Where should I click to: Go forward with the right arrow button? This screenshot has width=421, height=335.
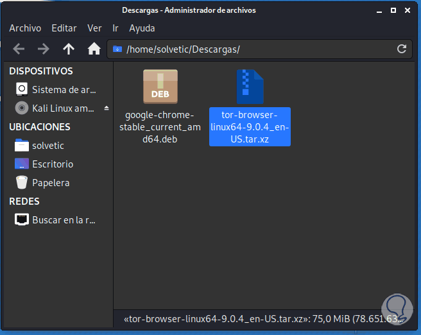[x=43, y=49]
